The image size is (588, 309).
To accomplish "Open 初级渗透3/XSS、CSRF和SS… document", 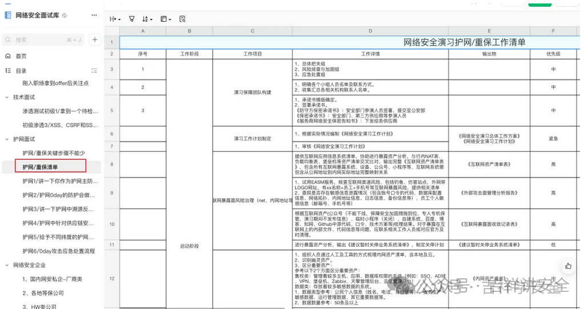I will click(x=60, y=125).
